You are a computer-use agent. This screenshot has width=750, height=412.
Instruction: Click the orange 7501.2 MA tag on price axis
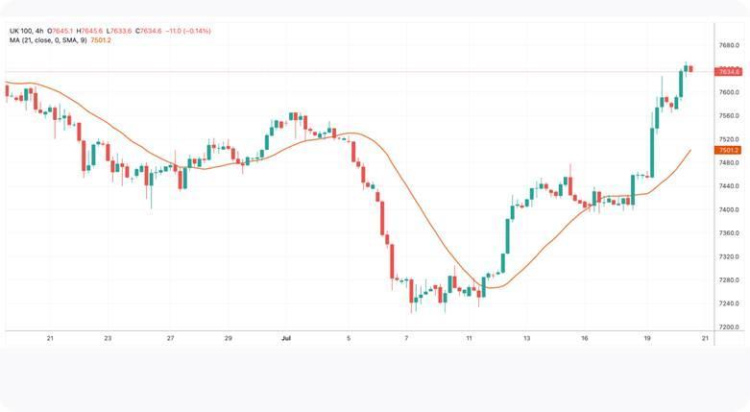(727, 151)
